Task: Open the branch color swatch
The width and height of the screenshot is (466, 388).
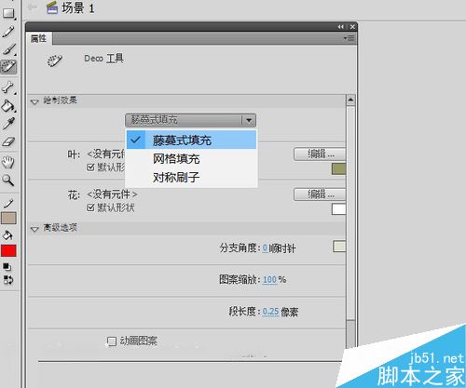Action: coord(339,247)
